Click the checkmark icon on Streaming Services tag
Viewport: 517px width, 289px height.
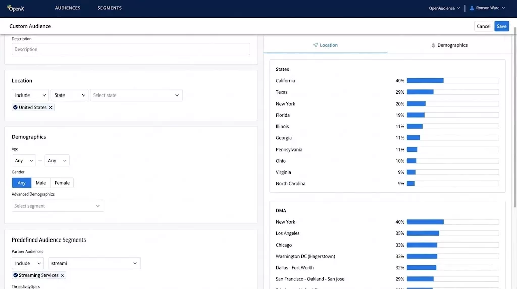pos(16,275)
